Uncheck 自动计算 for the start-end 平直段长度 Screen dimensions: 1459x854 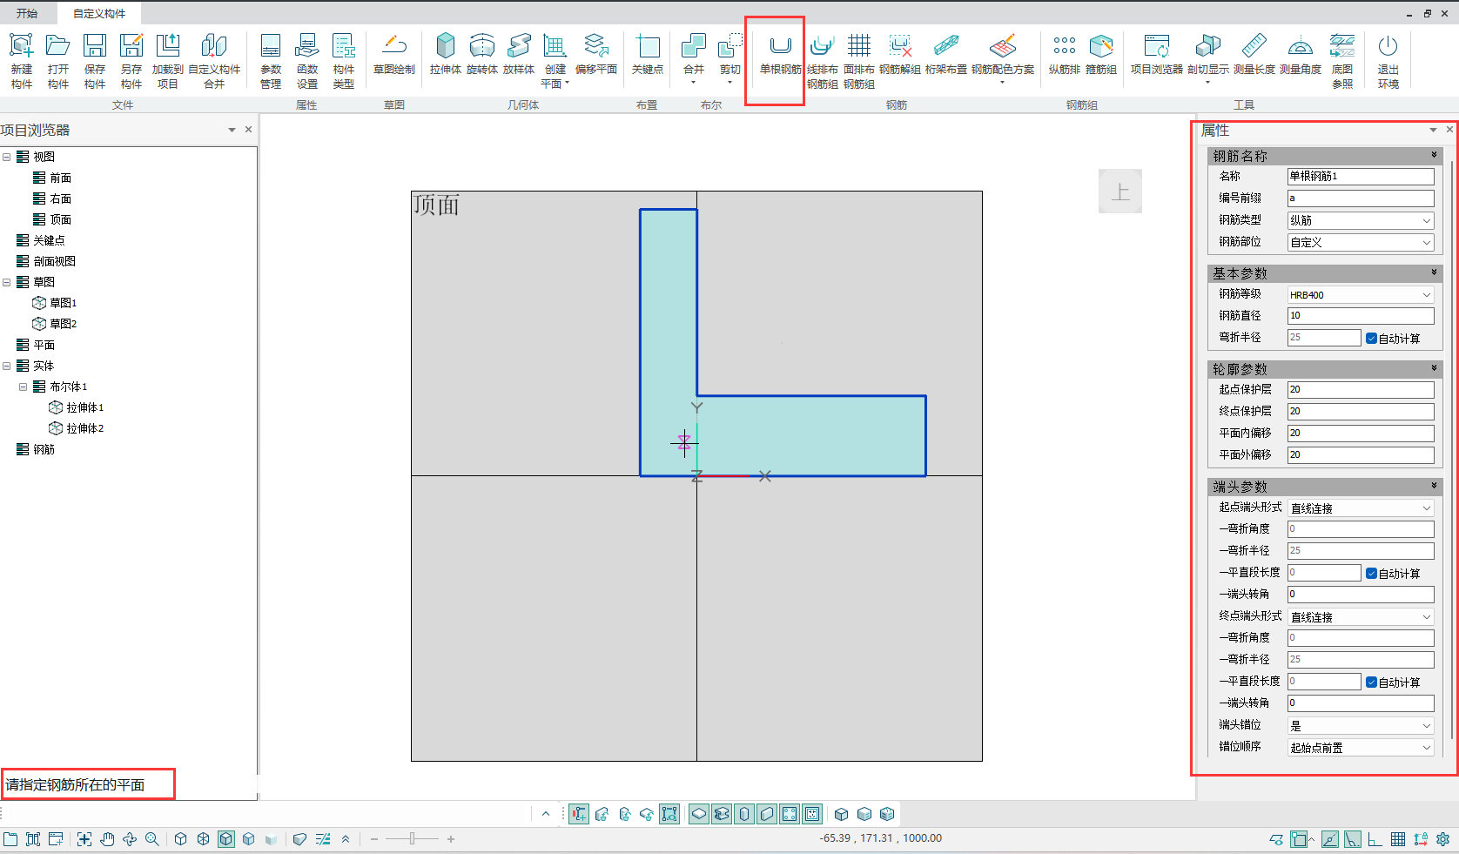pyautogui.click(x=1371, y=574)
